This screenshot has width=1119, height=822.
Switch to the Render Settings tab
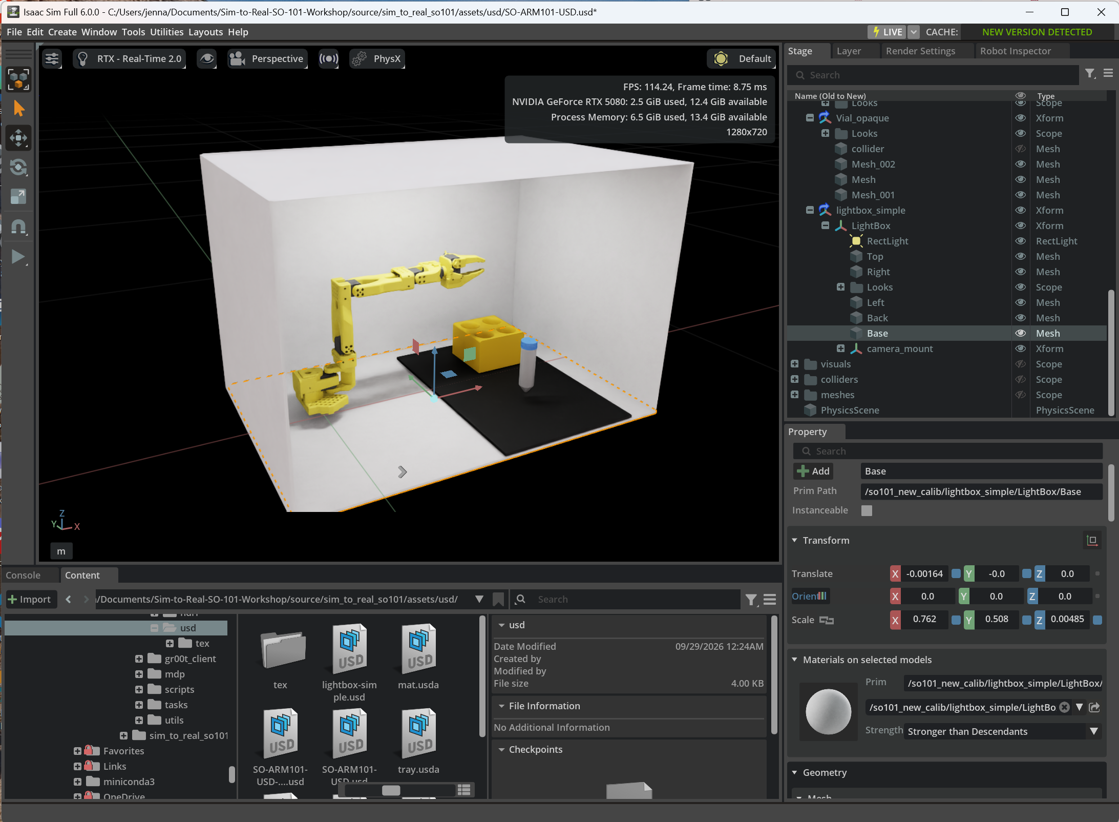click(x=920, y=51)
